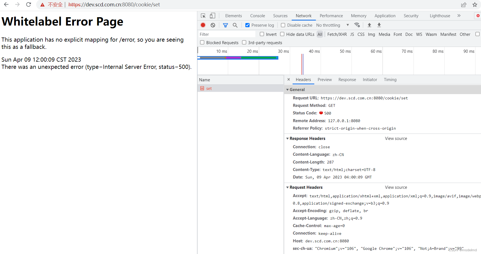The width and height of the screenshot is (481, 254).
Task: Open the No throttling dropdown
Action: click(332, 25)
